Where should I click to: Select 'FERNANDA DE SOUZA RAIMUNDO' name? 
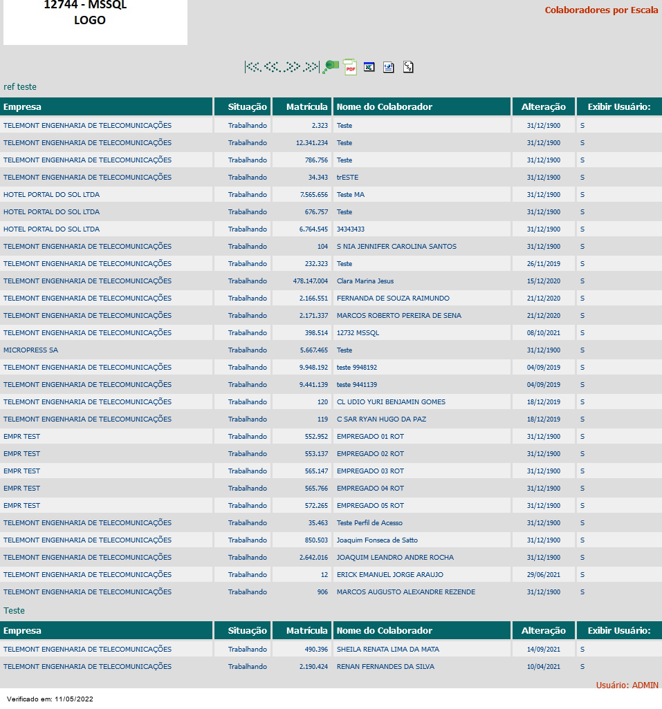[x=393, y=298]
